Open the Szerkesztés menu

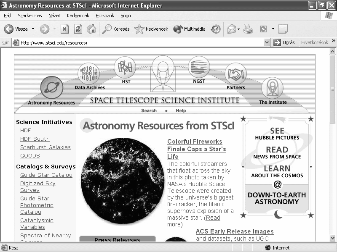point(29,16)
